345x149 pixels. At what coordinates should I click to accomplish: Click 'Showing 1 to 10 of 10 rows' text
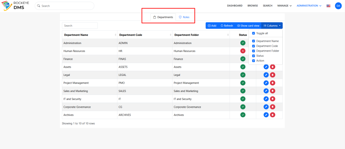[78, 123]
